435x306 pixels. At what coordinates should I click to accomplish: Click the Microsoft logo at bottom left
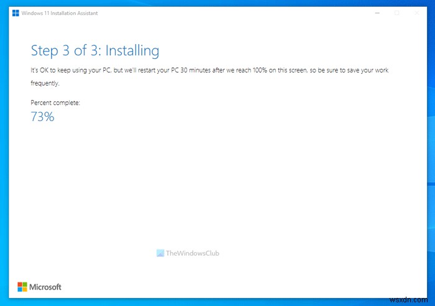(x=39, y=287)
